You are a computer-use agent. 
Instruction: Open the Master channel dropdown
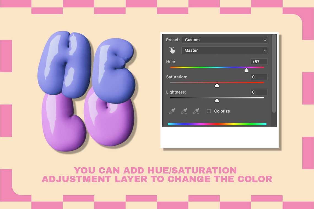point(224,50)
